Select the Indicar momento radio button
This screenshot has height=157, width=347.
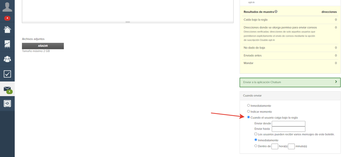pos(249,111)
